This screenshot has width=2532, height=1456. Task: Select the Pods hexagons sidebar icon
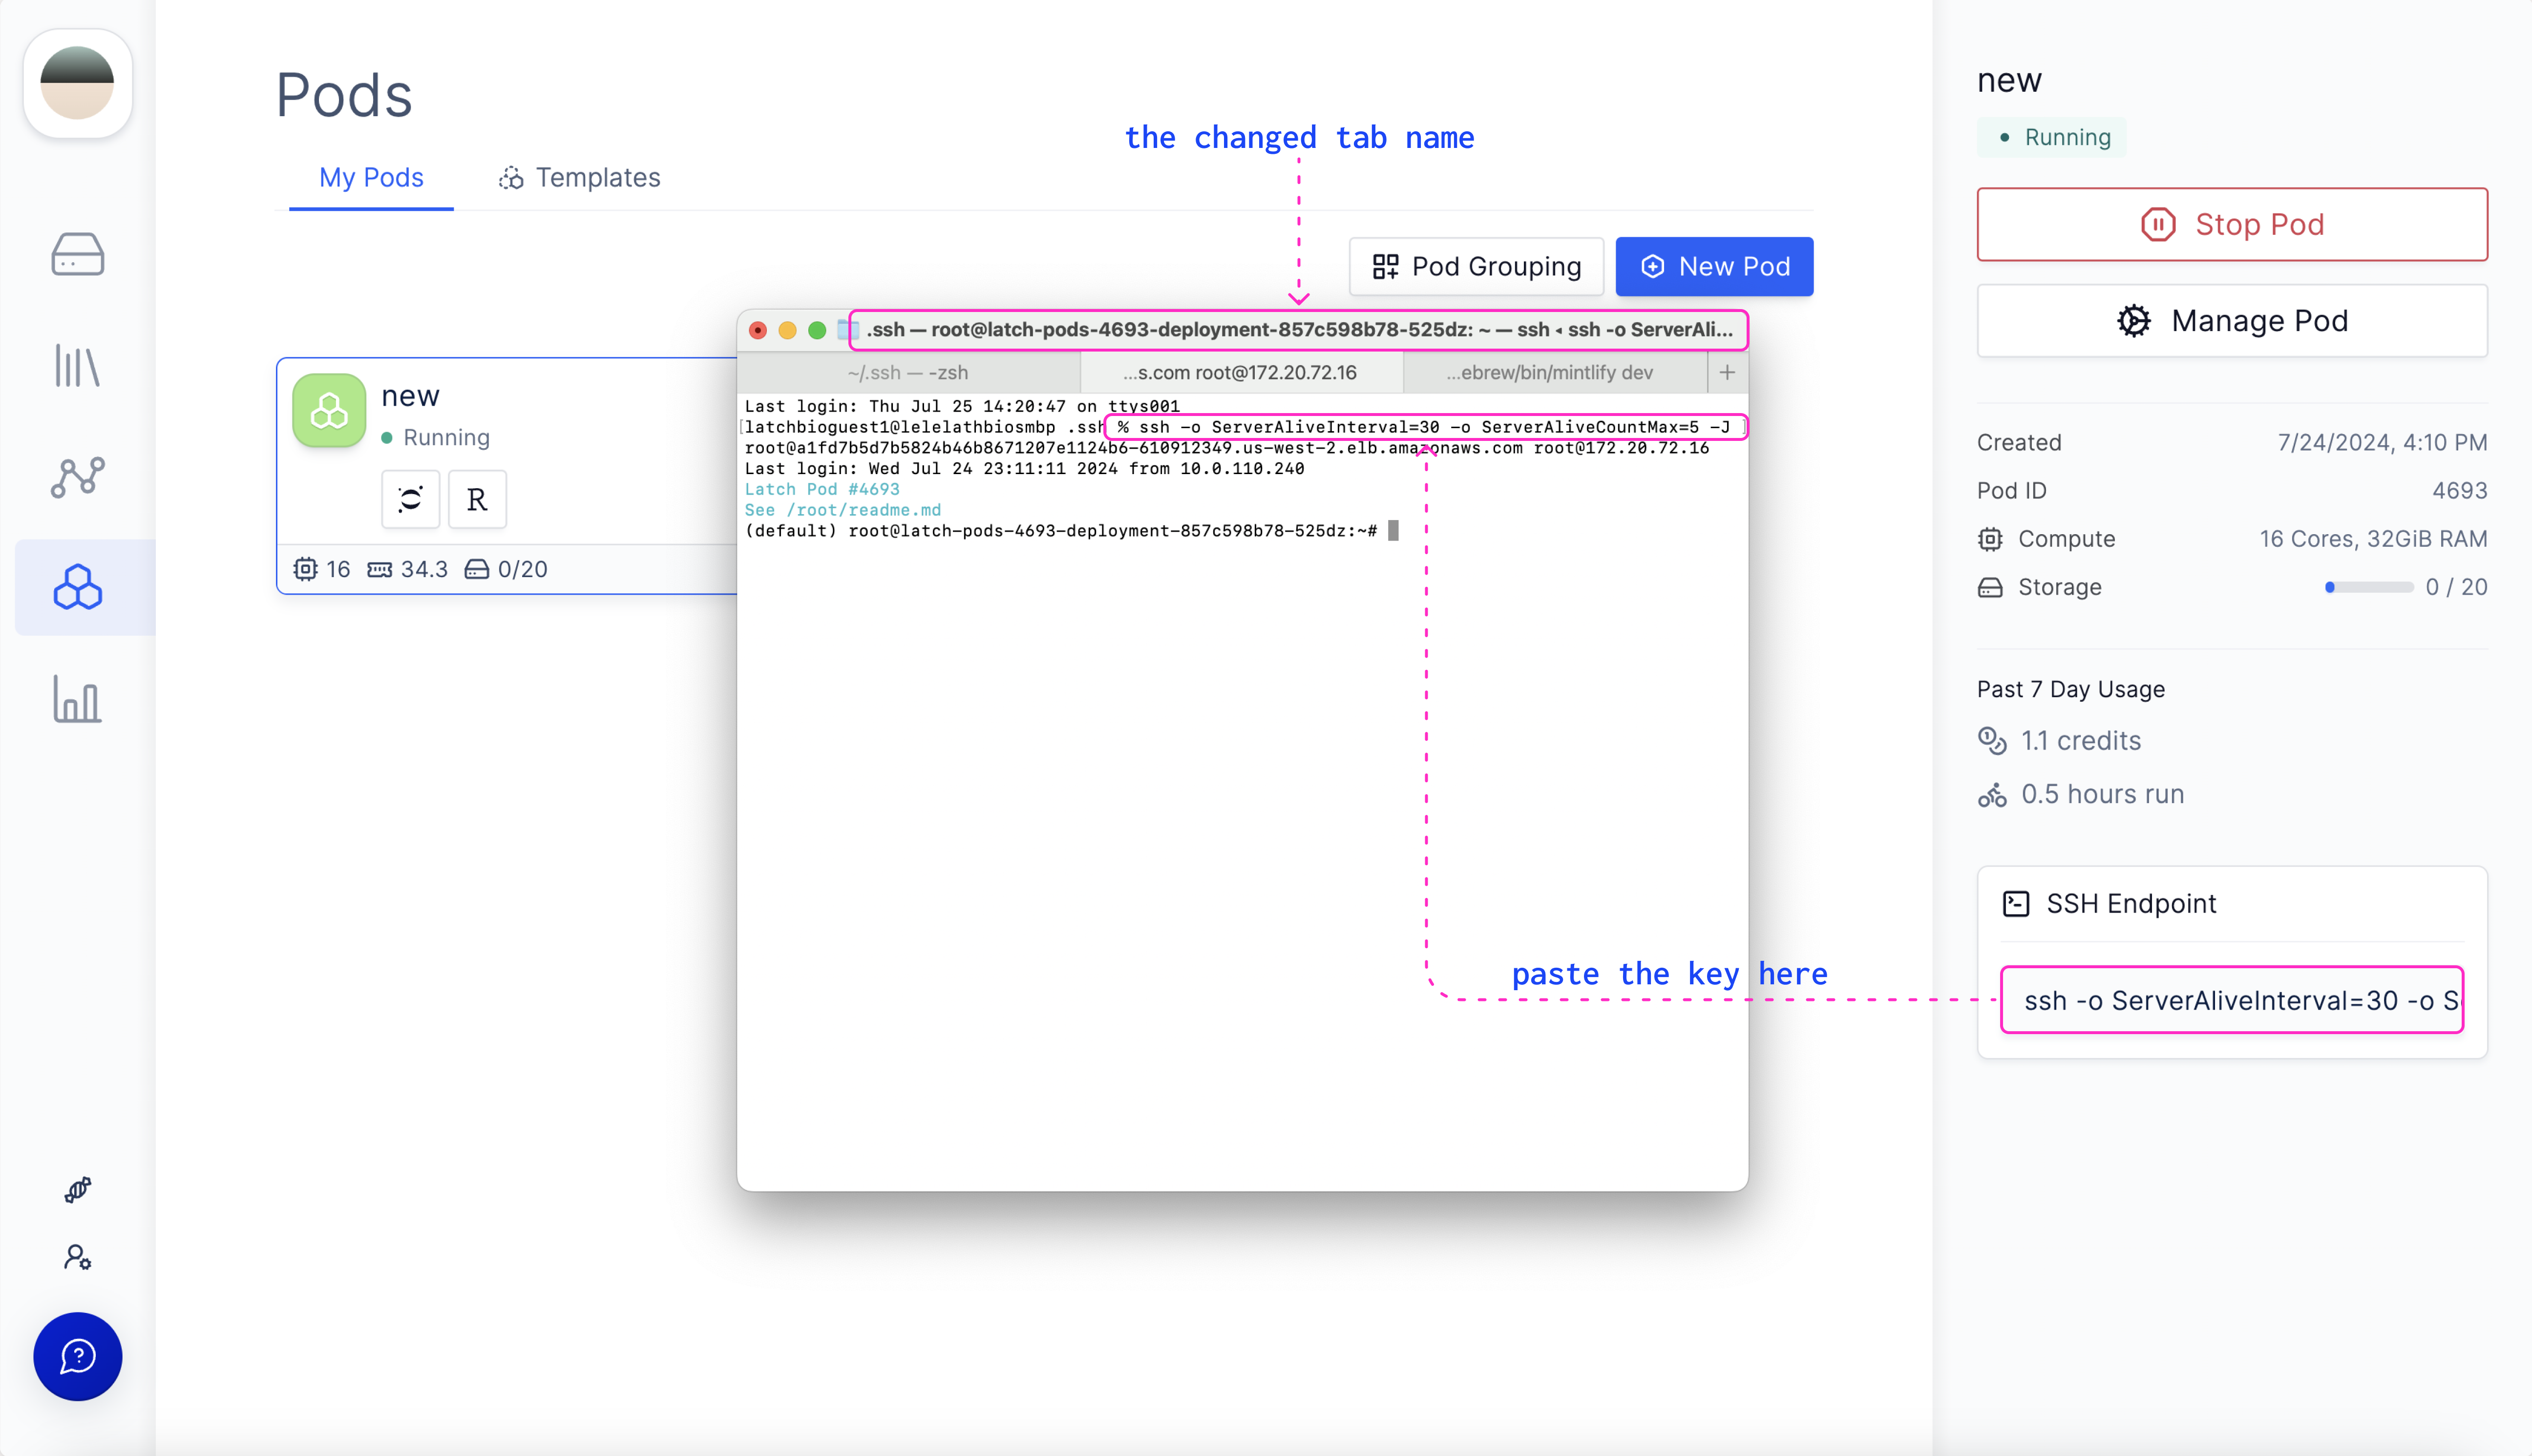77,588
